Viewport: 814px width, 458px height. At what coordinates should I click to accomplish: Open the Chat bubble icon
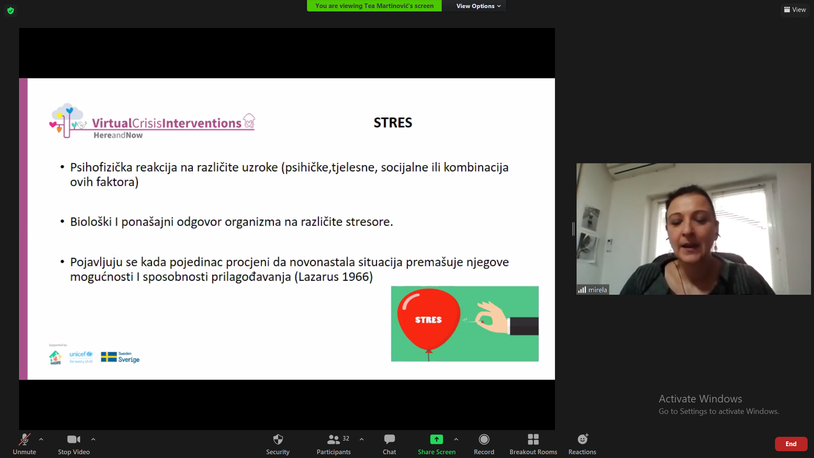pyautogui.click(x=389, y=439)
